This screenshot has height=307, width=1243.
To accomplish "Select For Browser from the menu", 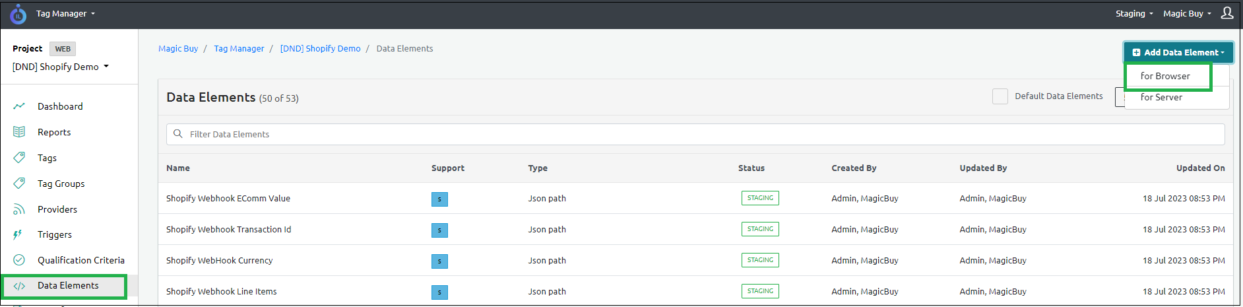I will click(1165, 76).
